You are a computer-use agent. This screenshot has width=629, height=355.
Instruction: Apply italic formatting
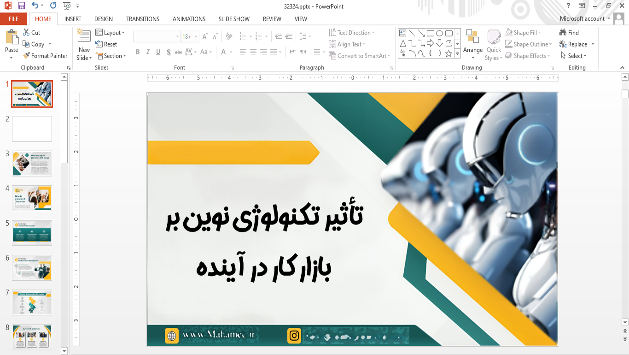(x=147, y=52)
